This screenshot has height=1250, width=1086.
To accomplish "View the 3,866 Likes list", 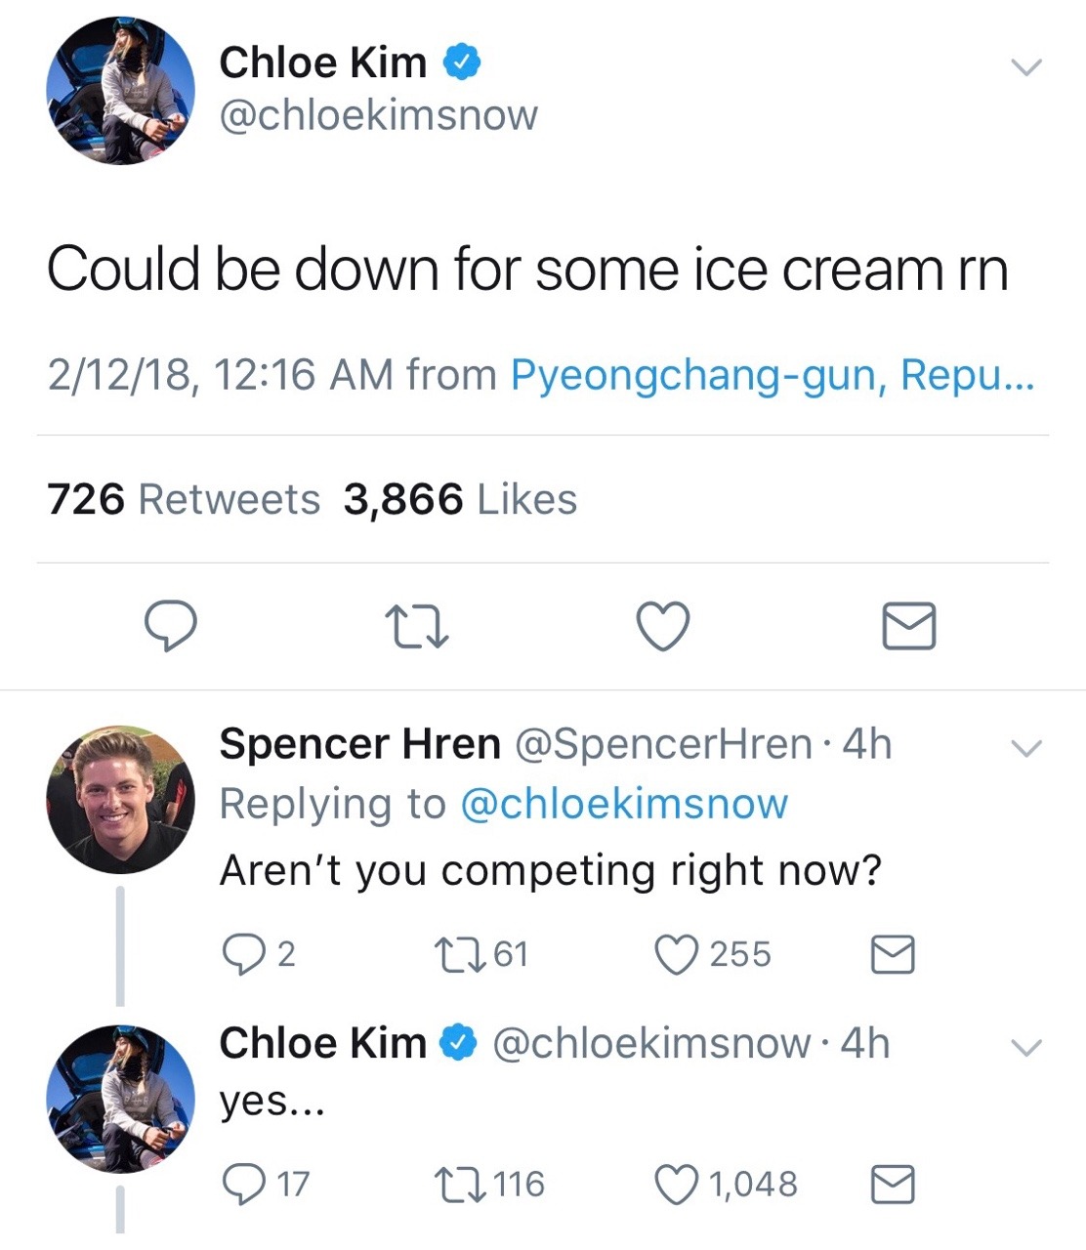I will tap(460, 500).
